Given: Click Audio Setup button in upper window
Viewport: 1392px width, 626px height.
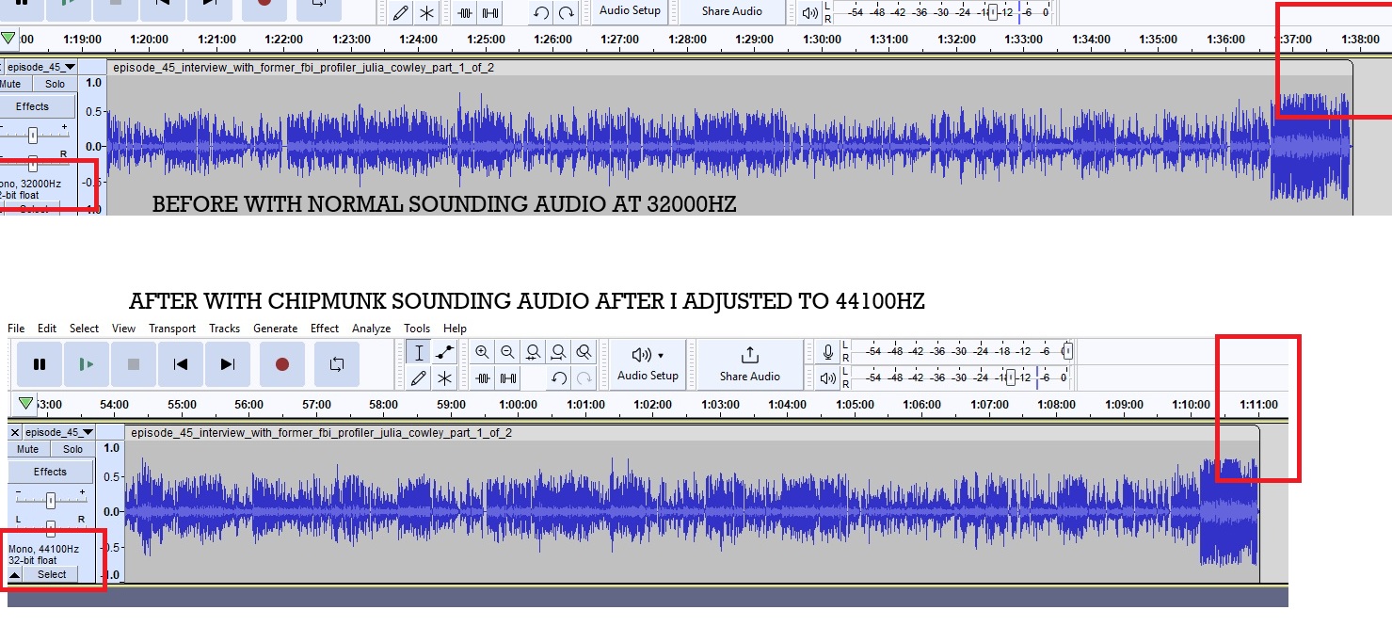Looking at the screenshot, I should coord(631,11).
